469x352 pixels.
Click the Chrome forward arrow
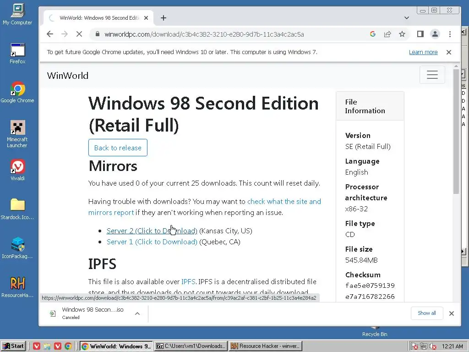tap(64, 34)
